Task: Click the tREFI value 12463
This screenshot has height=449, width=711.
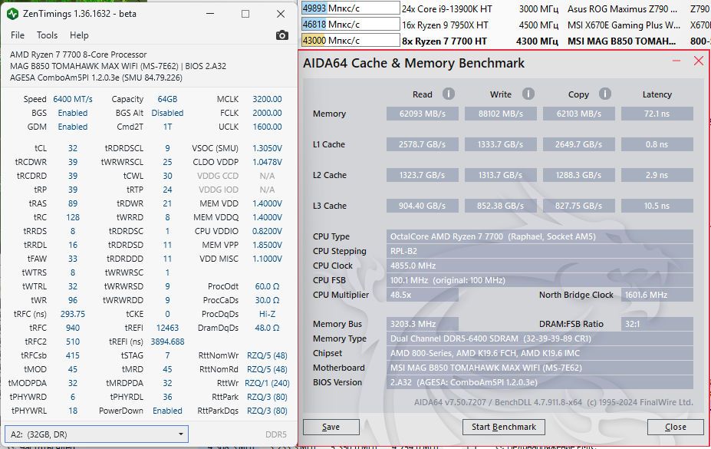Action: [x=167, y=328]
